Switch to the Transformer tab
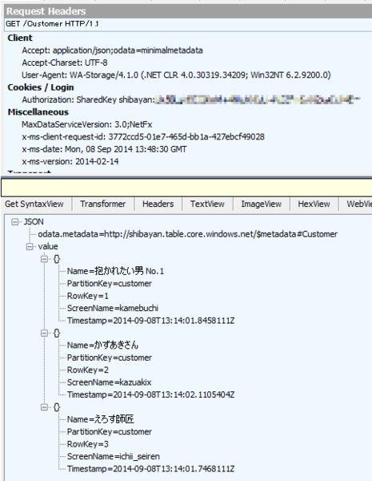Screen dimensions: 372x481 pos(103,204)
